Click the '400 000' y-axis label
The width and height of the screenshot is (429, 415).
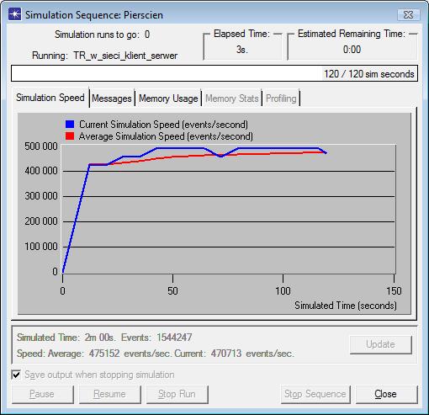(41, 171)
